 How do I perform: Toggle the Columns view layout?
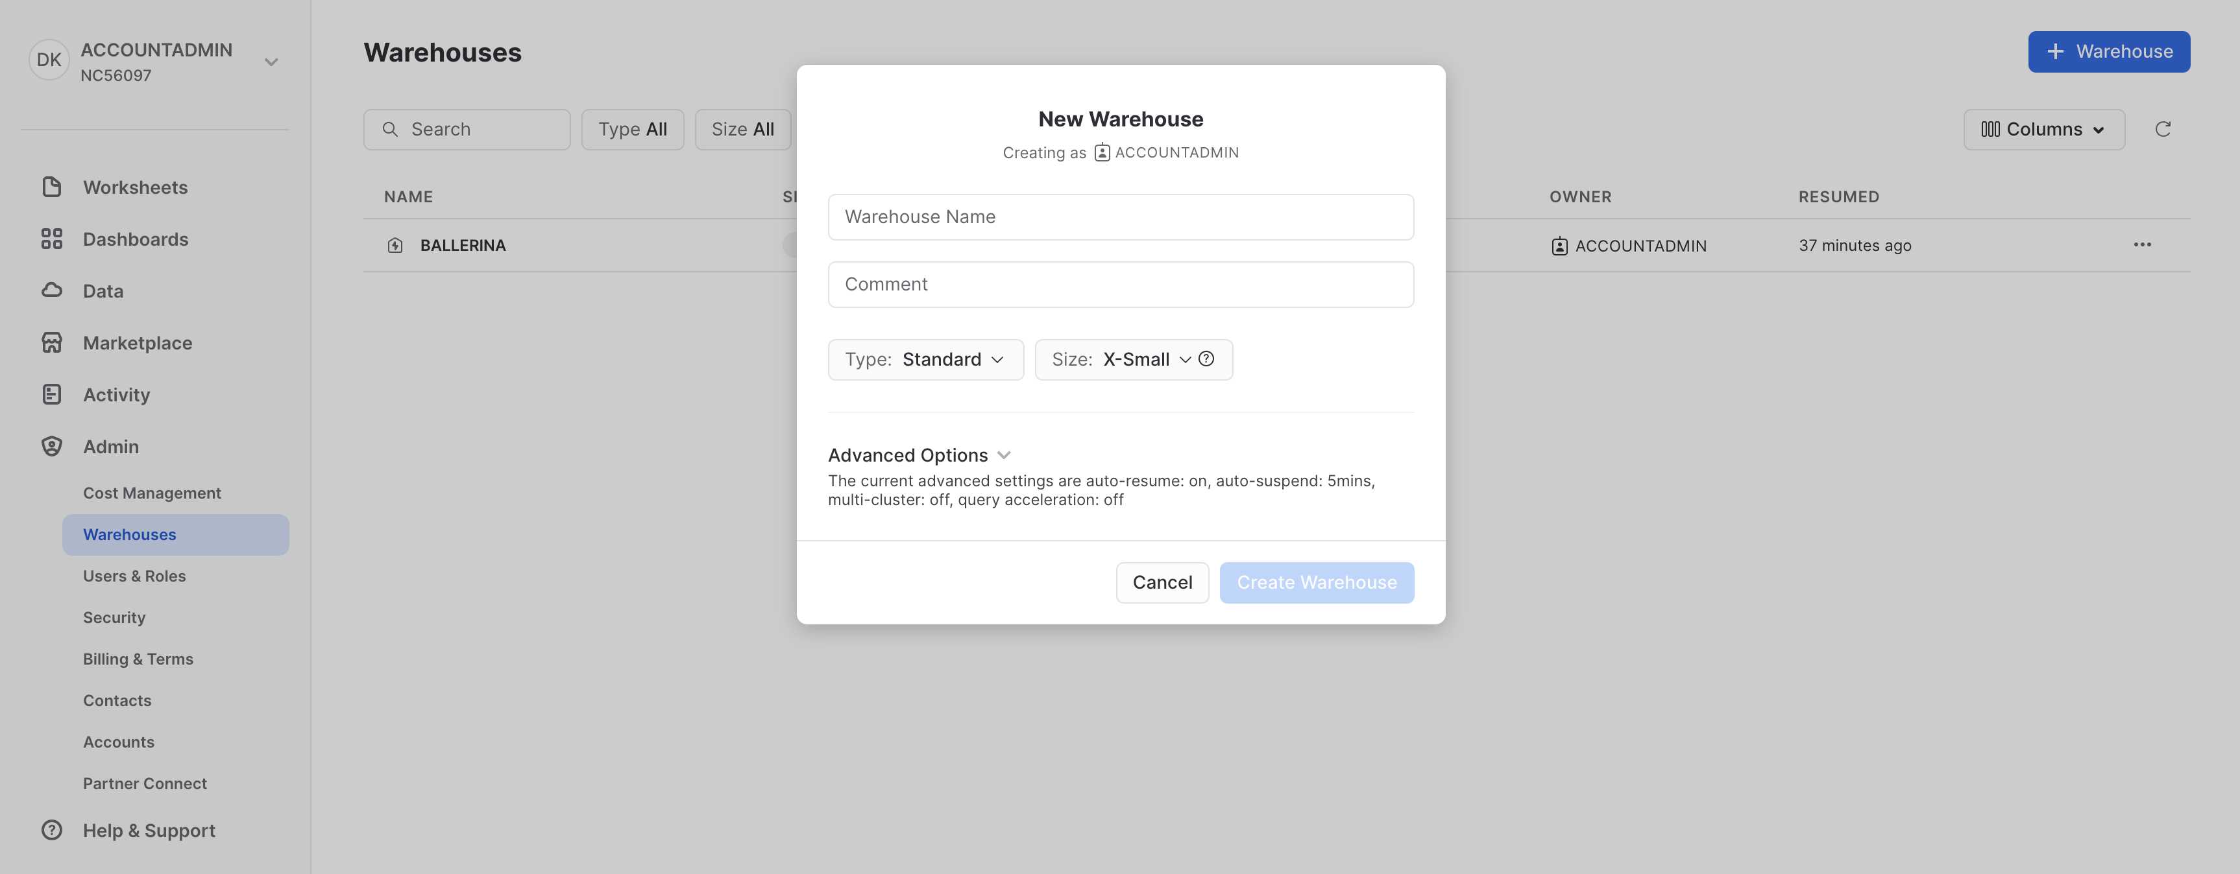click(2043, 128)
